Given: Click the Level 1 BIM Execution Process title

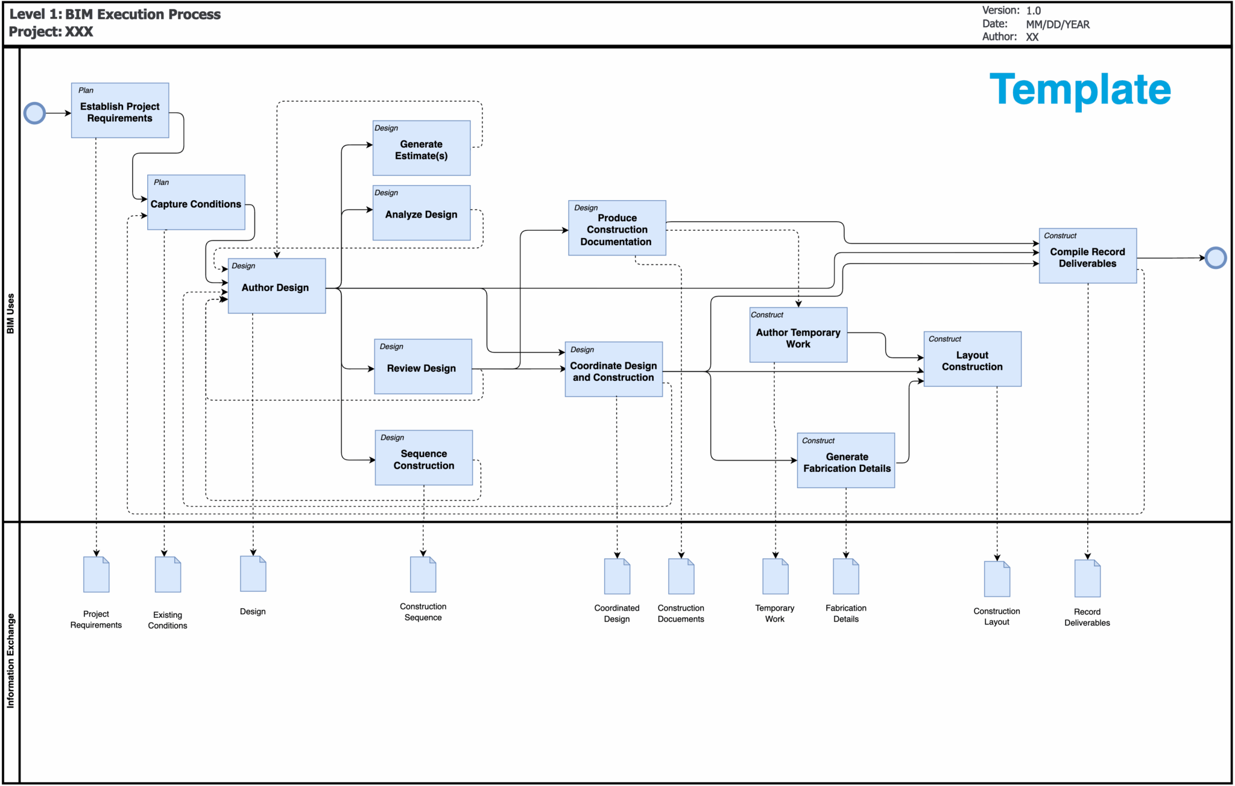Looking at the screenshot, I should point(116,14).
